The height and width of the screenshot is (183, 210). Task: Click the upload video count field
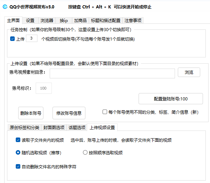[x=31, y=38]
